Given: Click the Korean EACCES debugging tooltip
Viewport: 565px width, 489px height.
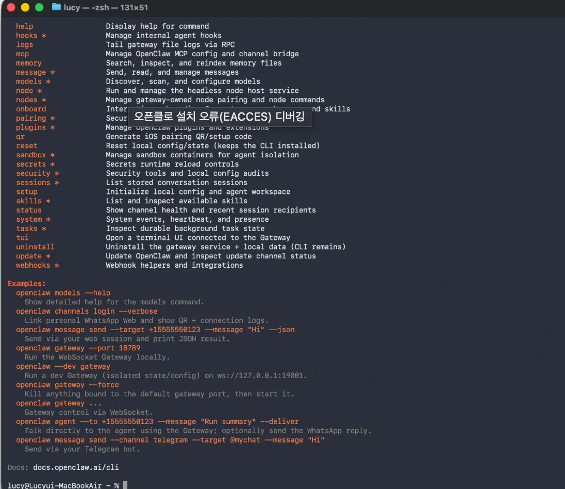Looking at the screenshot, I should (219, 117).
